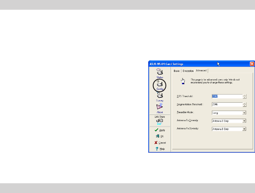Click the 'Preamble Mode :' label
Viewport: 255px width, 193px height.
click(185, 112)
